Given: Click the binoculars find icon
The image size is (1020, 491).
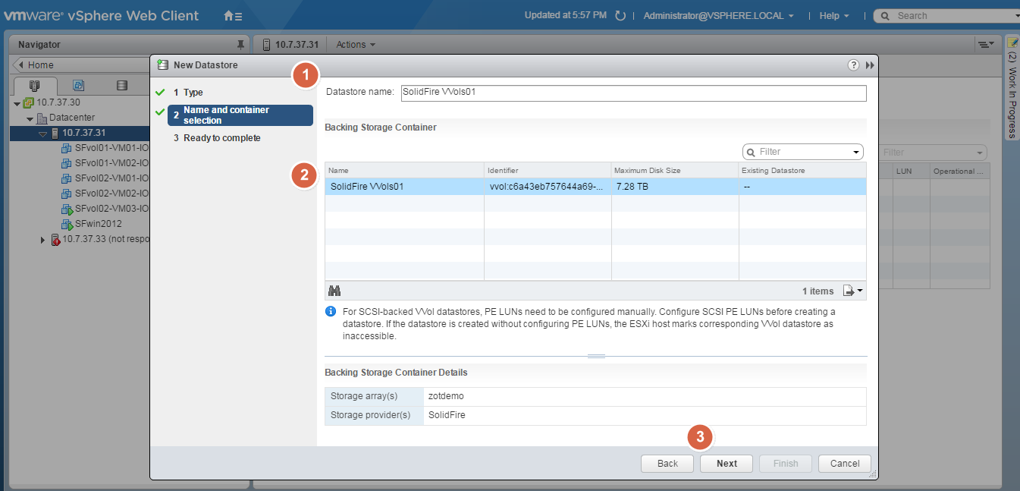Looking at the screenshot, I should pyautogui.click(x=334, y=291).
